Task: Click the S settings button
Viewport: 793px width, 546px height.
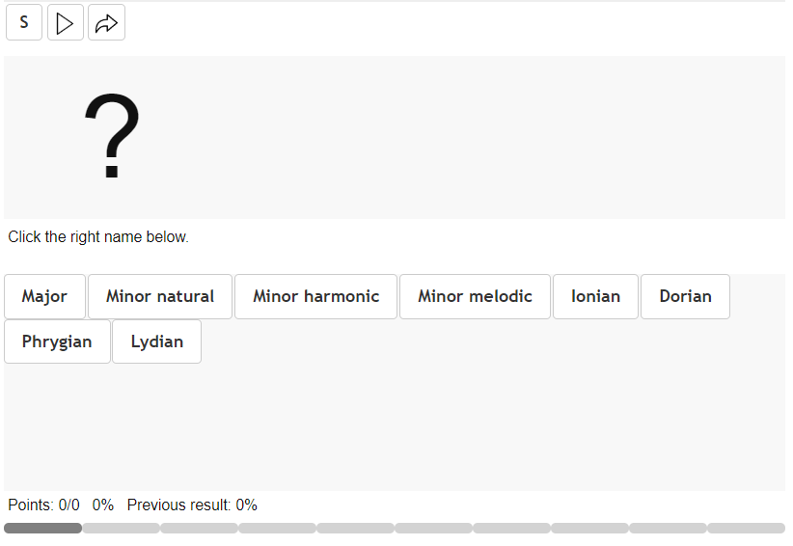Action: pos(24,23)
